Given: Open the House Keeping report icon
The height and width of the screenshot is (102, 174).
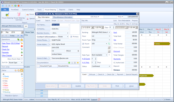Looking at the screenshot, I should [7, 14].
